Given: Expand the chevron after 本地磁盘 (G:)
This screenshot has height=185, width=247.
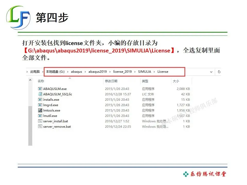Looking at the screenshot, I should click(x=68, y=72).
